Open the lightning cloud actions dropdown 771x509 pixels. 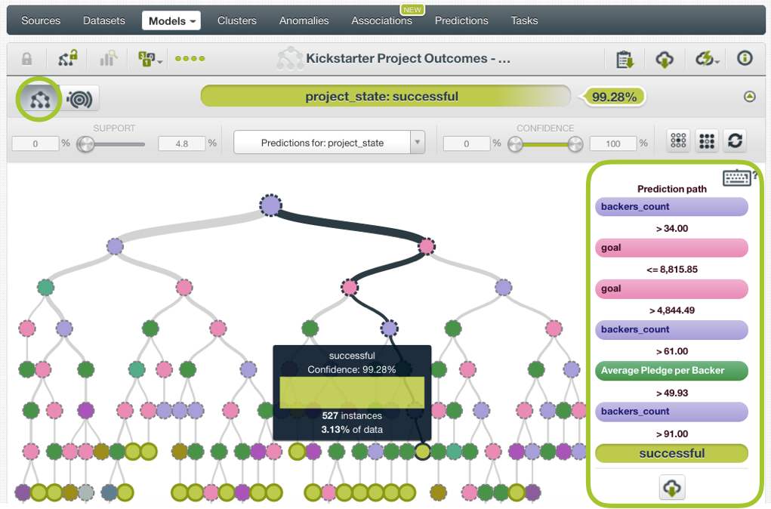(x=707, y=59)
